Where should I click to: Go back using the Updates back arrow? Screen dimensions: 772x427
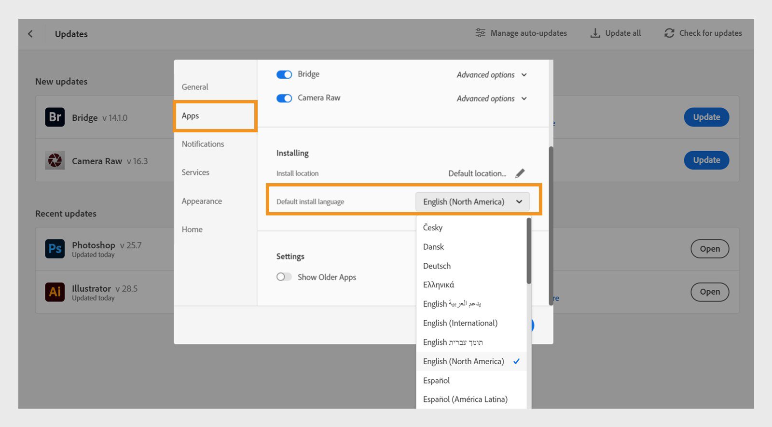[30, 34]
